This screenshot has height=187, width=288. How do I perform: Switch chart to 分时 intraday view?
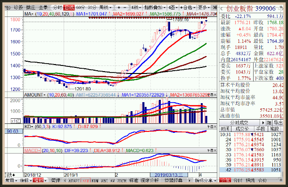pos(58,8)
